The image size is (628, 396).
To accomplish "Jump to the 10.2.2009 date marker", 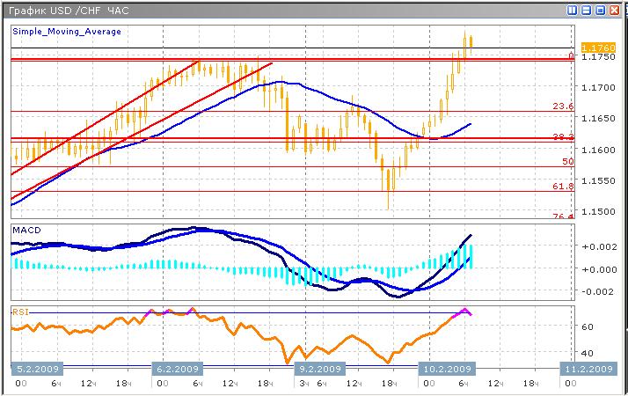I will coord(446,369).
